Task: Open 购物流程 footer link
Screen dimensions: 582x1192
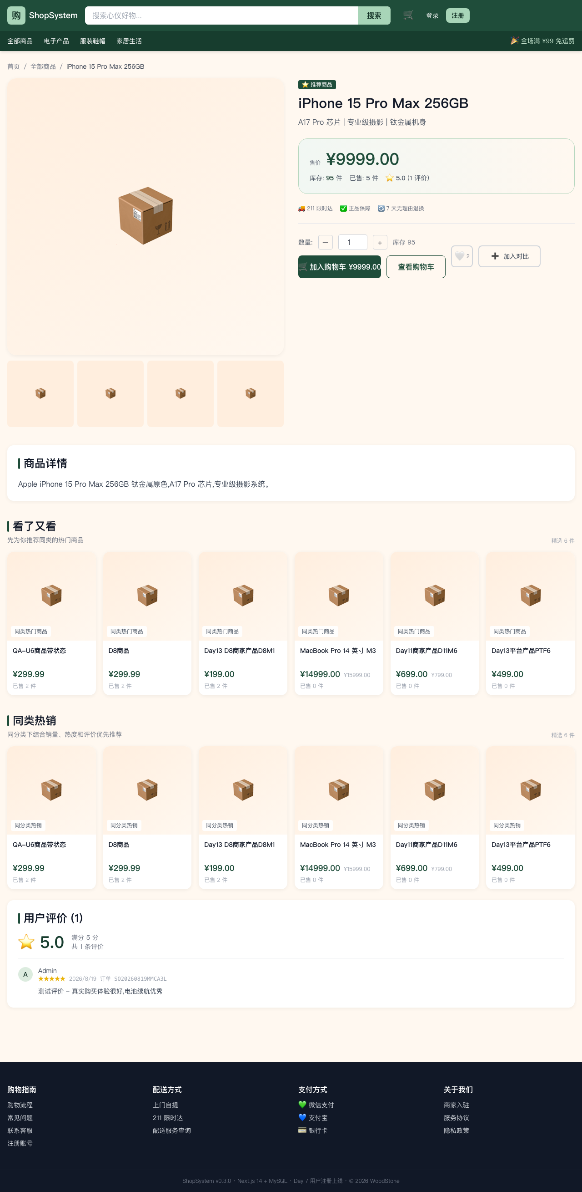Action: point(20,1105)
